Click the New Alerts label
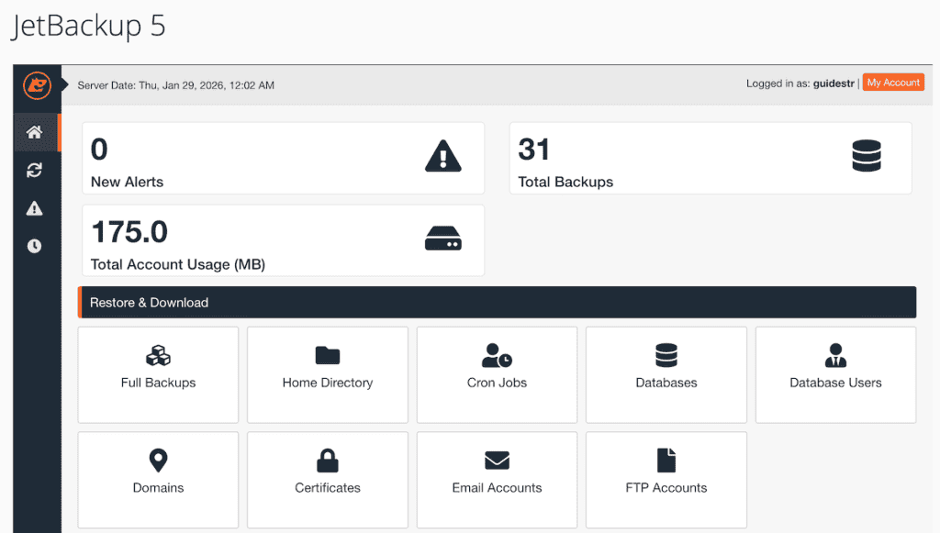Image resolution: width=940 pixels, height=533 pixels. click(x=127, y=182)
